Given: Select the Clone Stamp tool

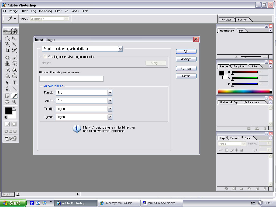Looking at the screenshot, I should [7, 63].
